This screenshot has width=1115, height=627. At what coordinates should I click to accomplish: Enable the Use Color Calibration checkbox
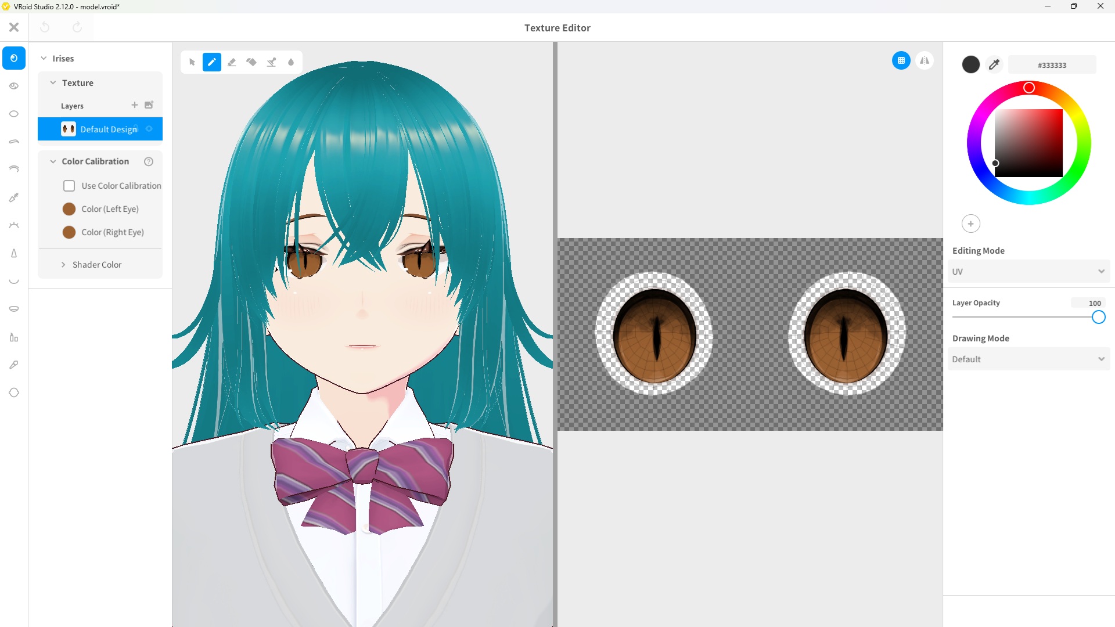coord(69,185)
